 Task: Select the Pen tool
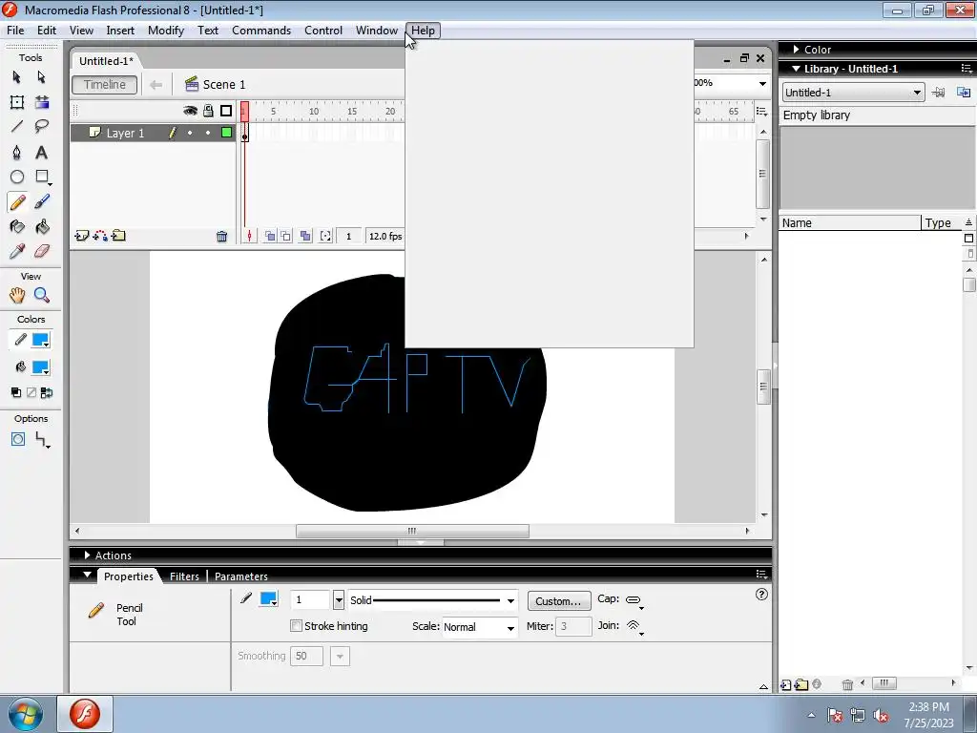tap(17, 152)
